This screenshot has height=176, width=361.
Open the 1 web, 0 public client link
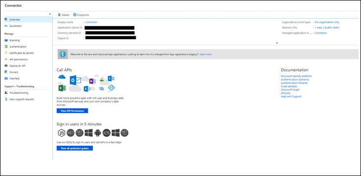tap(327, 27)
